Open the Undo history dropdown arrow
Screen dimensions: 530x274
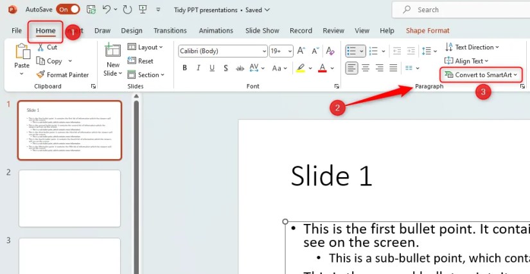[x=116, y=10]
